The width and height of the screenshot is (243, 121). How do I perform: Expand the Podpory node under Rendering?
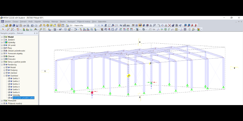click(x=4, y=70)
